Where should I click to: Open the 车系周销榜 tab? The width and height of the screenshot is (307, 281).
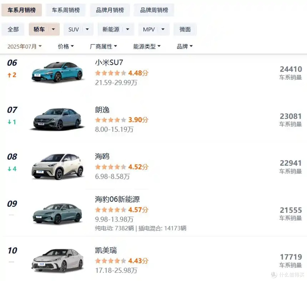(x=66, y=10)
